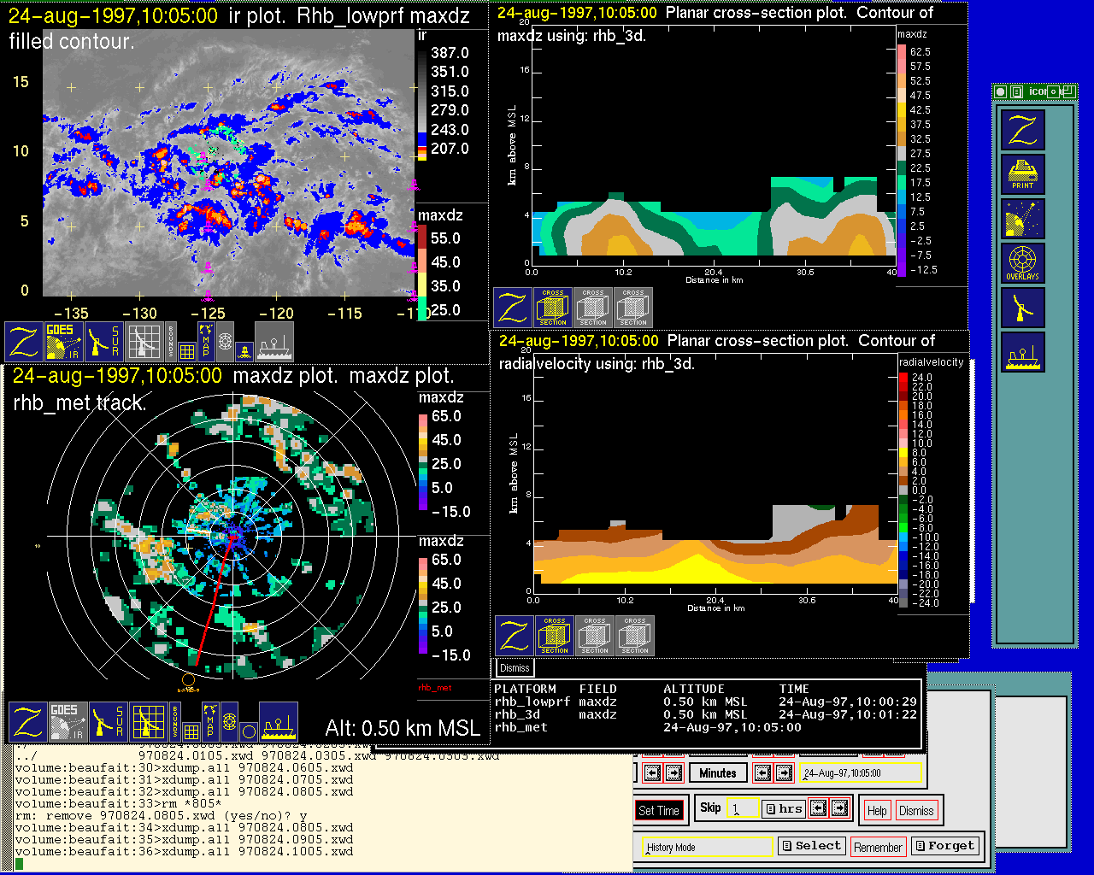The height and width of the screenshot is (875, 1094).
Task: Click the ship platform icon in the icon bar
Action: pos(1022,353)
